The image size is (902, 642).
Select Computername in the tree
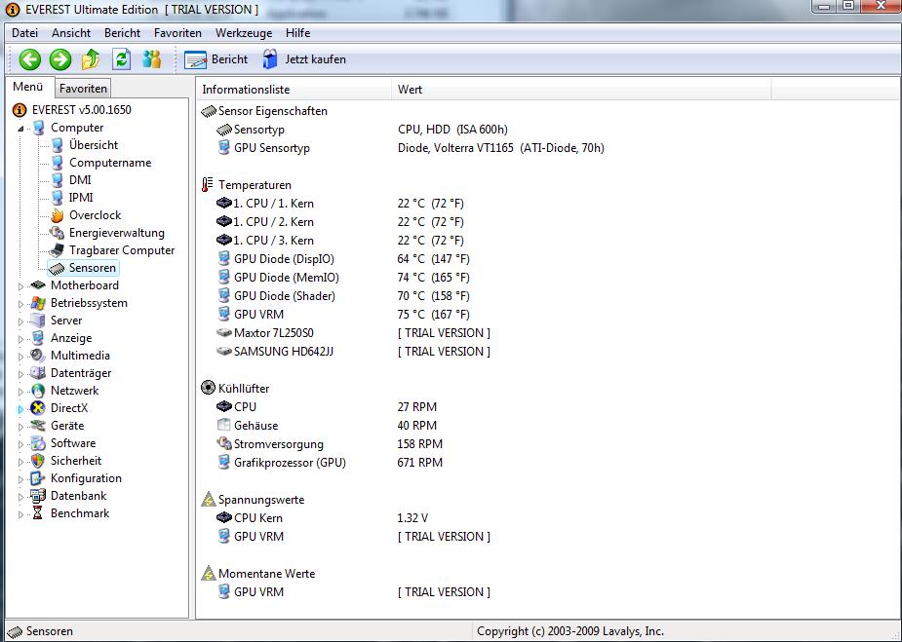pyautogui.click(x=110, y=163)
